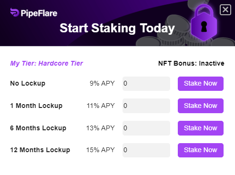Click the PipeFlare logo icon

15,12
